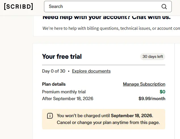Click the You won't be charged notice text
The image size is (180, 139).
coord(105,116)
